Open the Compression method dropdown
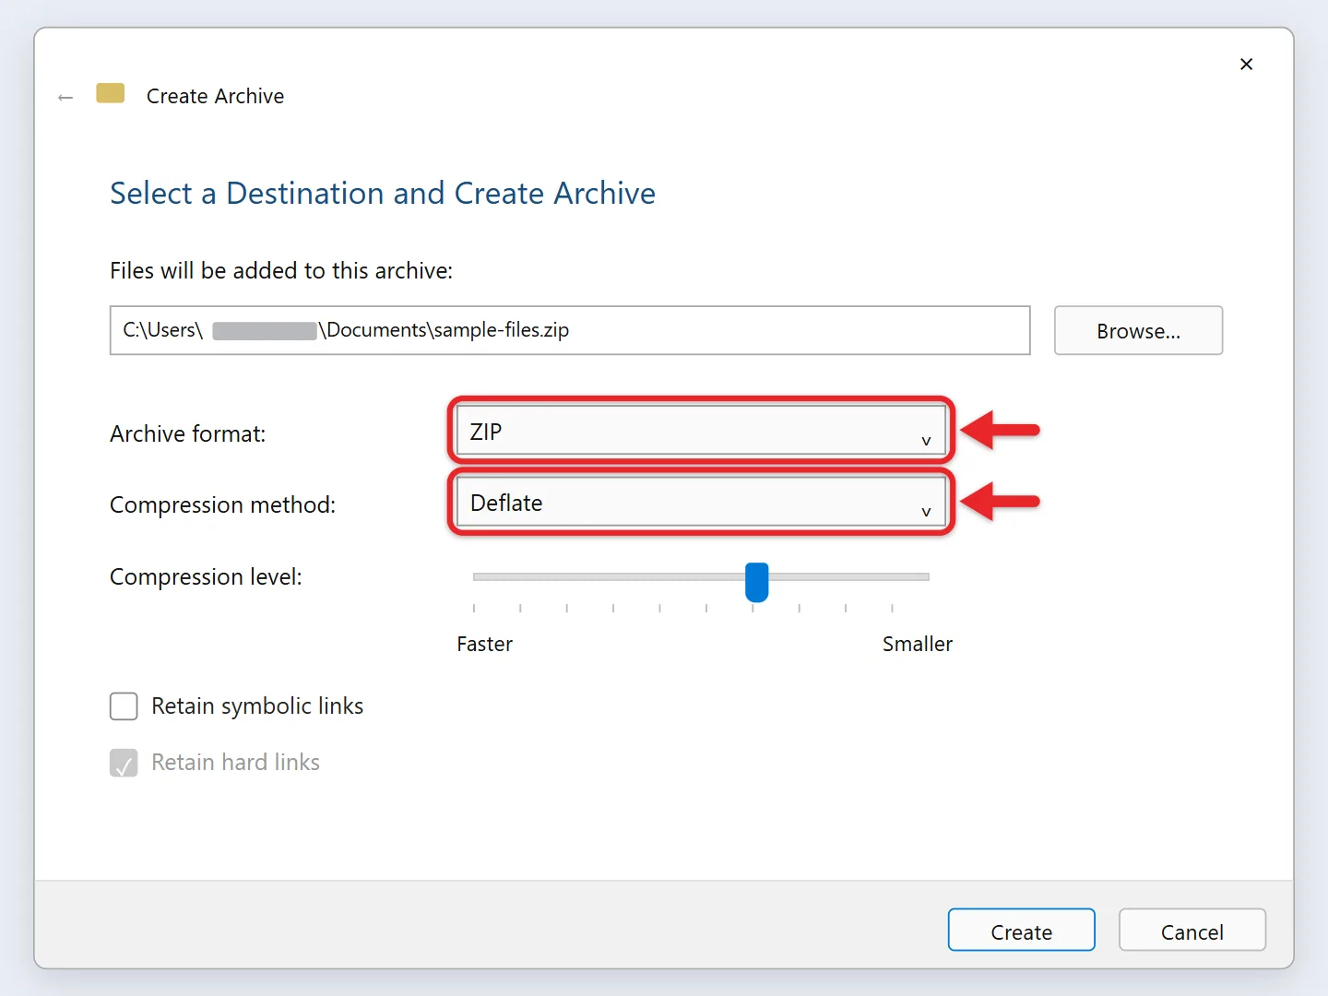The height and width of the screenshot is (996, 1328). [x=701, y=503]
